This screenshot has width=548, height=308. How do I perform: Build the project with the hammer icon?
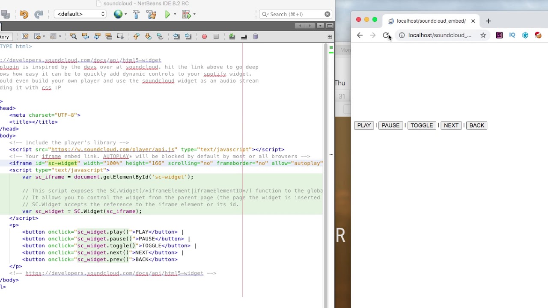coord(136,14)
